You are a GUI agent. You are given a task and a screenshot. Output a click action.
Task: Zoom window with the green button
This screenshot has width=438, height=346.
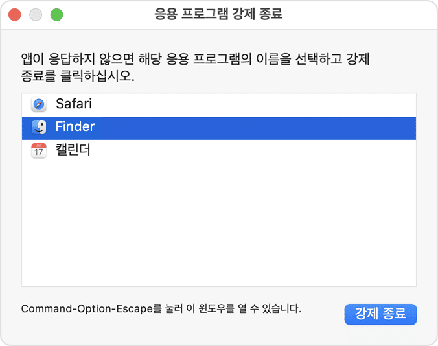(x=56, y=14)
